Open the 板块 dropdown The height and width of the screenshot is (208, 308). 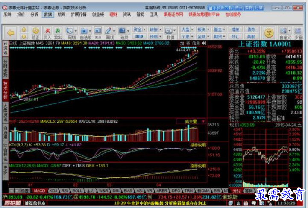click(203, 29)
